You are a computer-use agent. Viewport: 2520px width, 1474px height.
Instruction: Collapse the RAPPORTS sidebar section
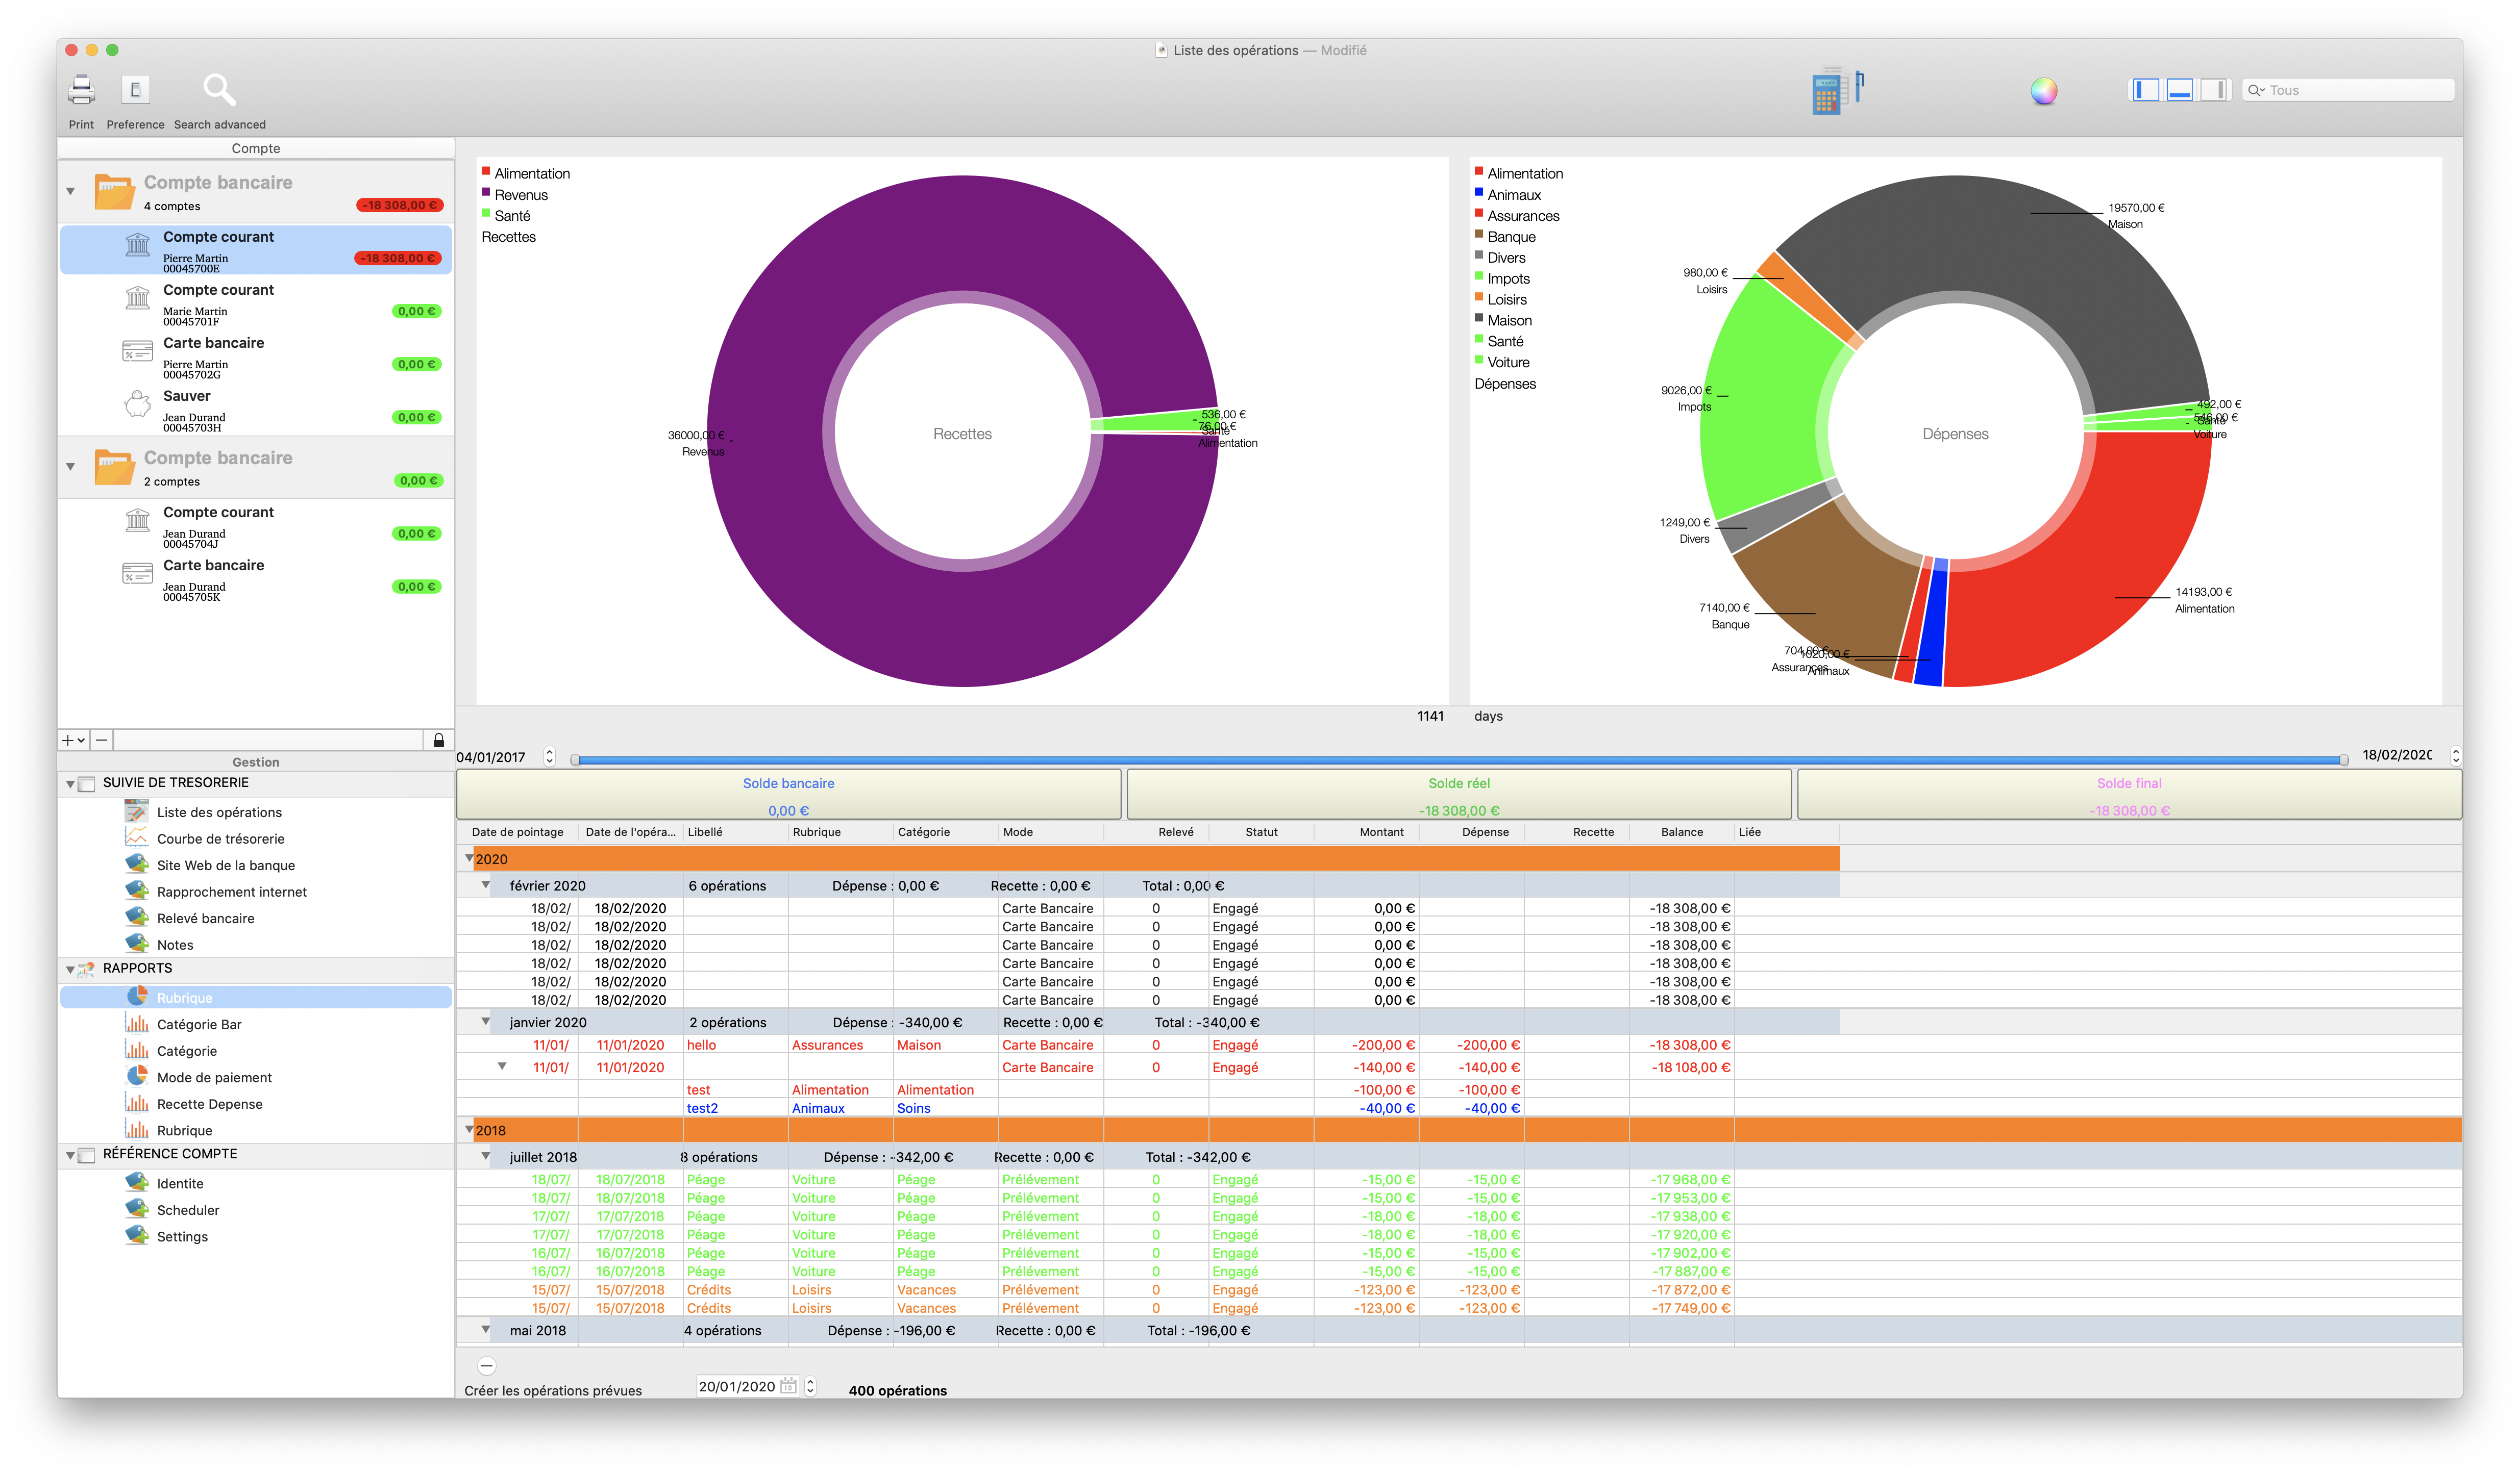70,970
